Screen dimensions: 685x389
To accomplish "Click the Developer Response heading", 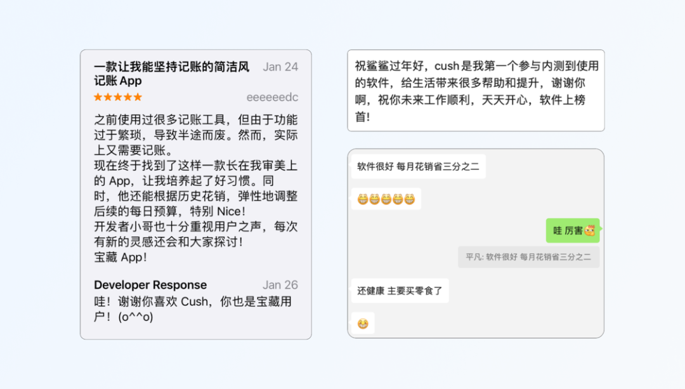I will 150,284.
